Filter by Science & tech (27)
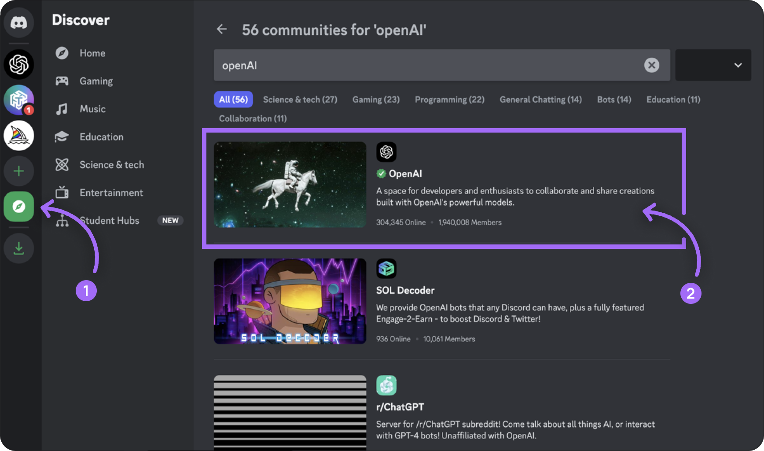The height and width of the screenshot is (451, 764). 300,100
